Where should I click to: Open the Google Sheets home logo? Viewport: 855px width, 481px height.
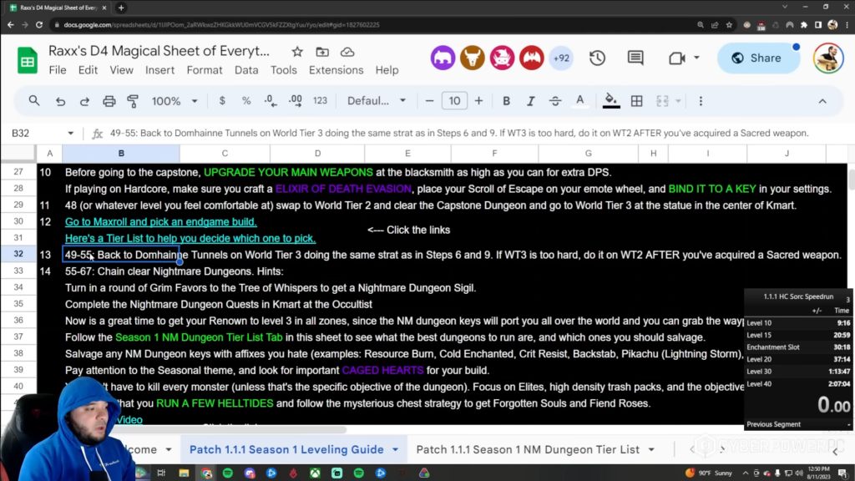(28, 59)
